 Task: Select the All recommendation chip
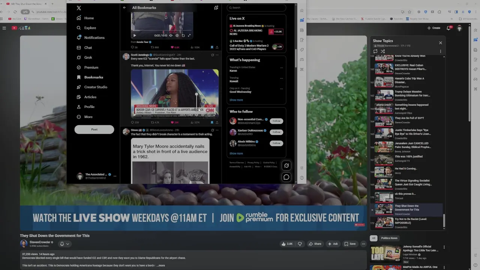click(x=373, y=238)
